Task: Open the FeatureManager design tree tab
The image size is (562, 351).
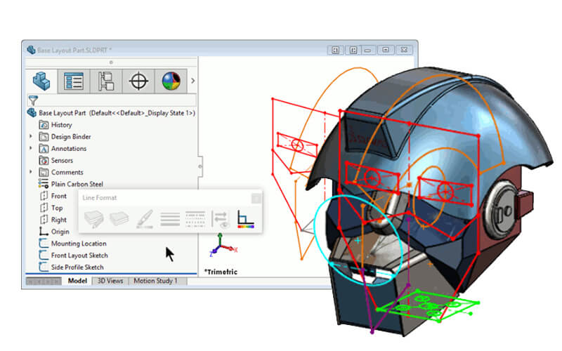Action: click(x=42, y=81)
